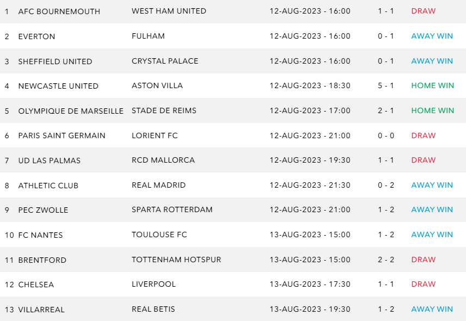Viewport: 466px width, 321px height.
Task: Select the Real Betis team name
Action: (154, 309)
